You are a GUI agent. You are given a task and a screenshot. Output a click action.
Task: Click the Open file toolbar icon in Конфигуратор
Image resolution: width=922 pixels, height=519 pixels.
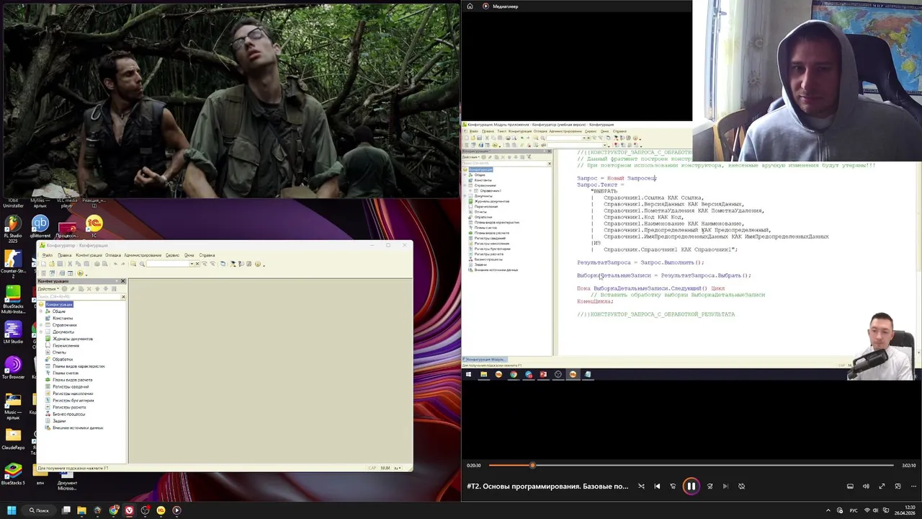pyautogui.click(x=52, y=264)
